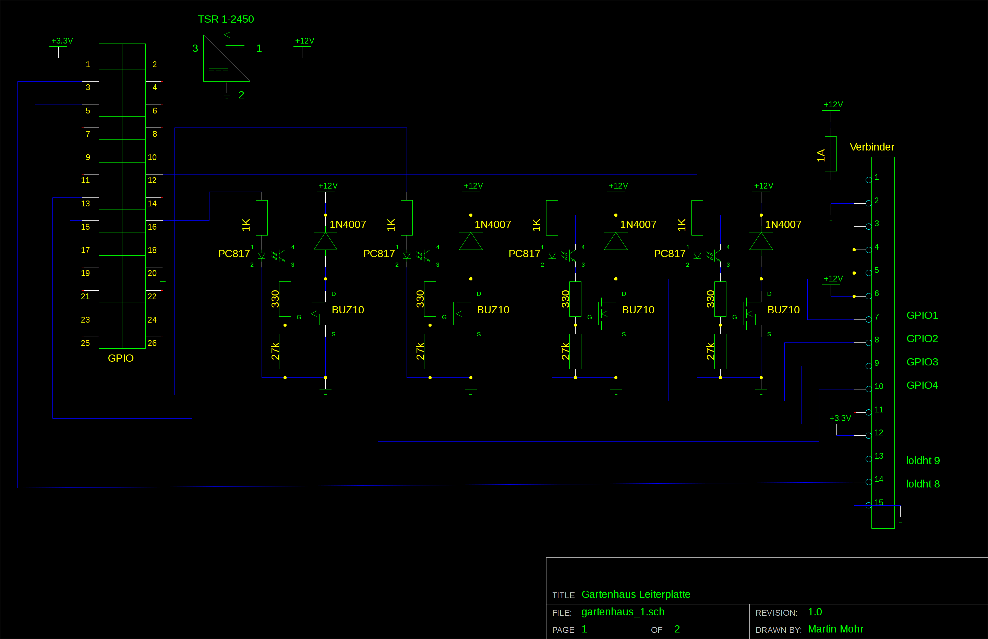Select the file name gartenhaus_1.sch text
The width and height of the screenshot is (988, 639).
click(623, 612)
